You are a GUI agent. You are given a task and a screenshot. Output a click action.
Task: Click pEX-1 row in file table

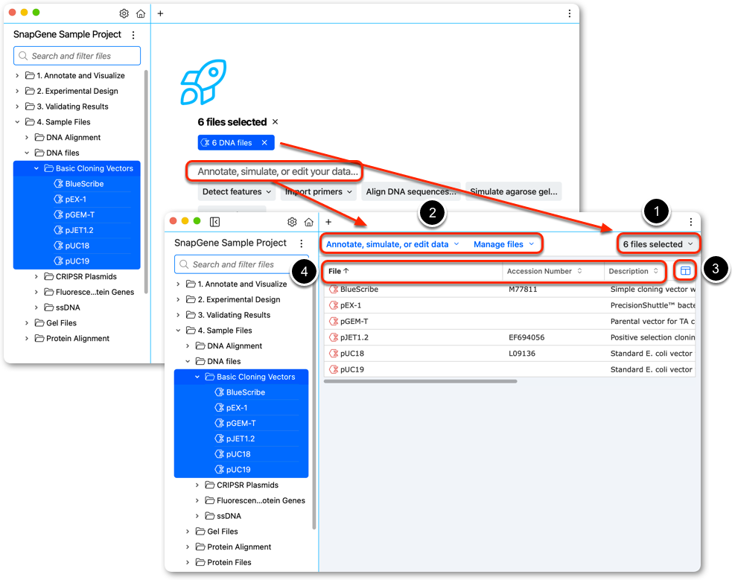(509, 305)
